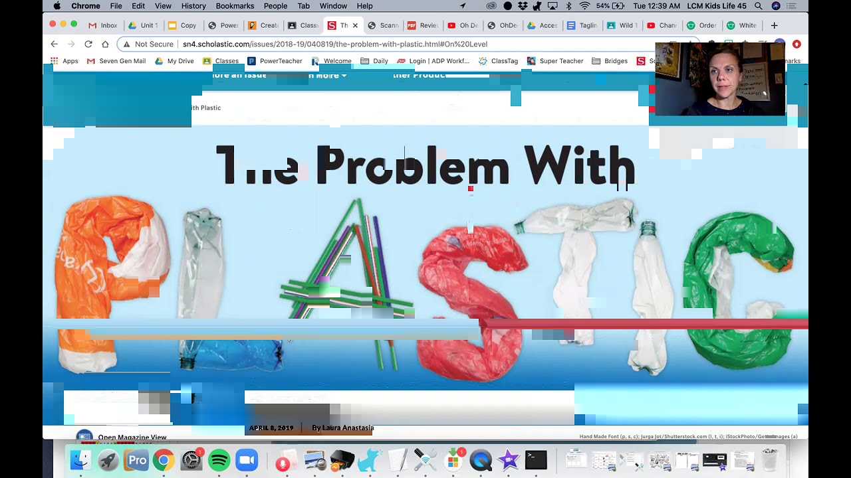Click the address bar URL field
The width and height of the screenshot is (851, 478).
[x=335, y=44]
